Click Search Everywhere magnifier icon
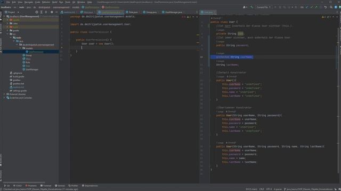This screenshot has width=341, height=191. [x=331, y=7]
